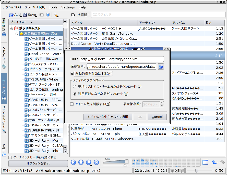The height and width of the screenshot is (175, 227).
Task: Click the last status bar cube icon
Action: click(x=181, y=170)
